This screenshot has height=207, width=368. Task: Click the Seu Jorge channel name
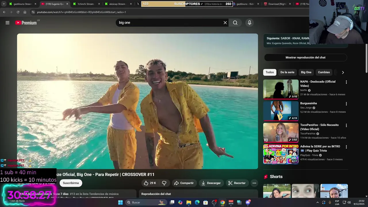pos(306,108)
